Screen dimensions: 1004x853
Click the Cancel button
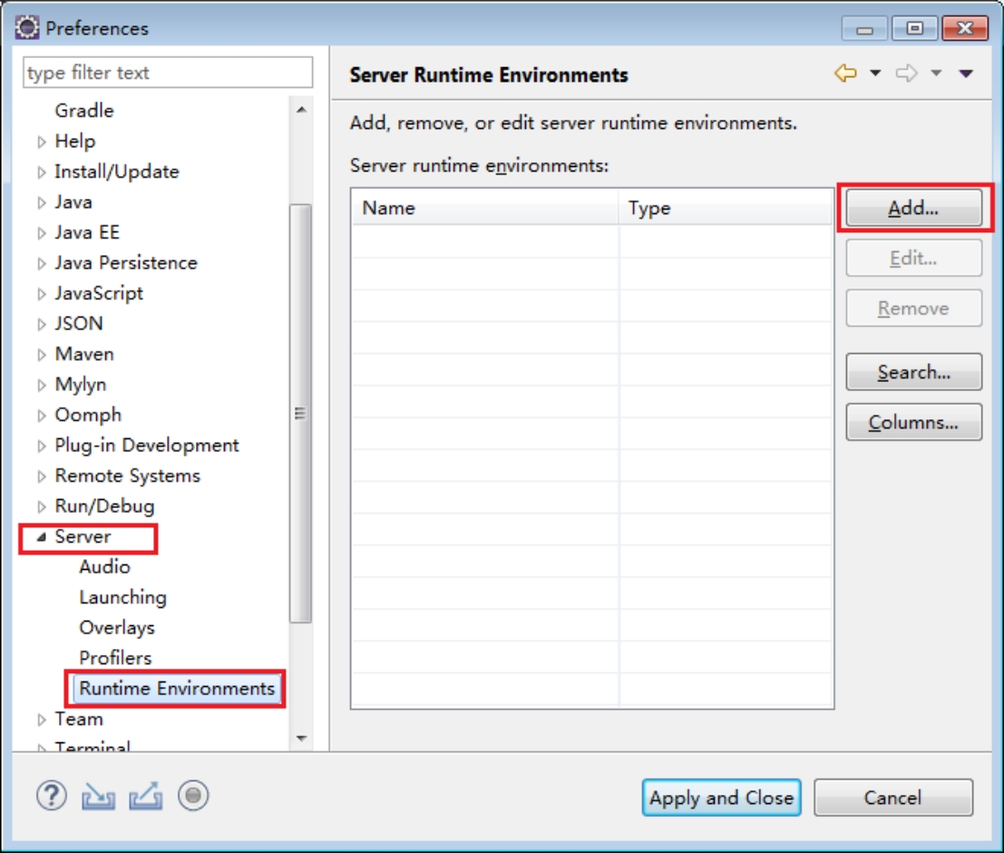(893, 798)
